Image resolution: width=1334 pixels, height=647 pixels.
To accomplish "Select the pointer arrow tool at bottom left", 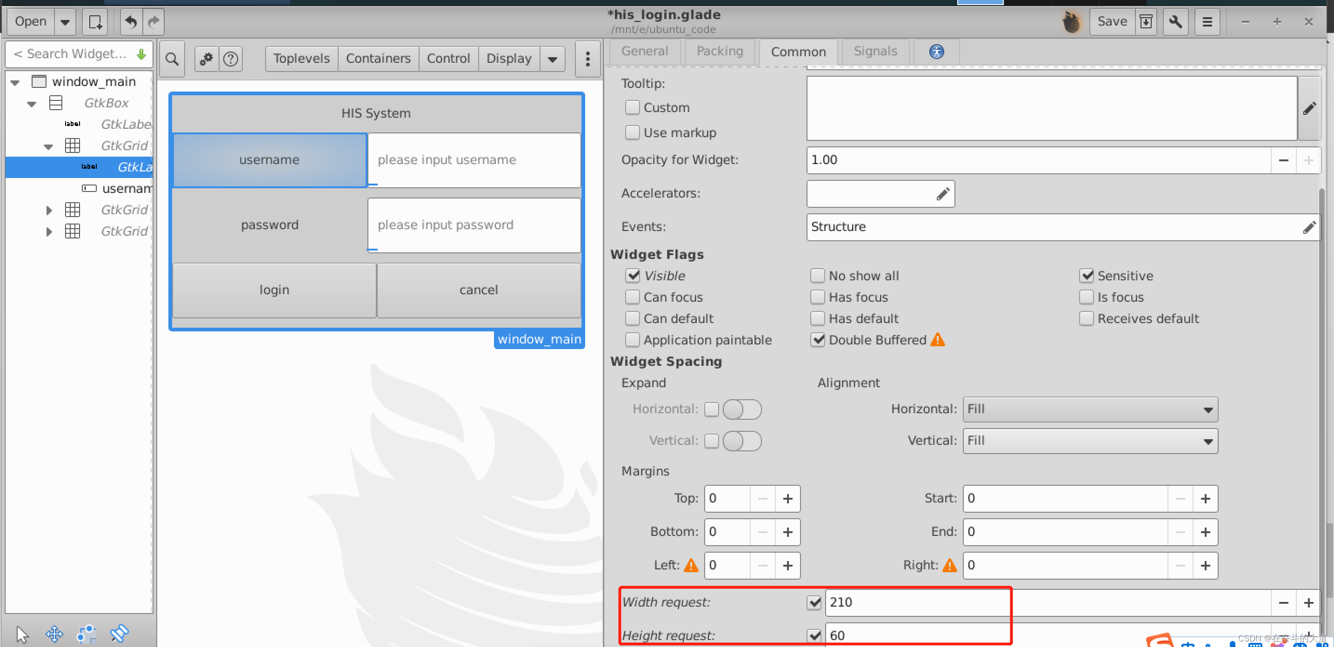I will pyautogui.click(x=22, y=633).
